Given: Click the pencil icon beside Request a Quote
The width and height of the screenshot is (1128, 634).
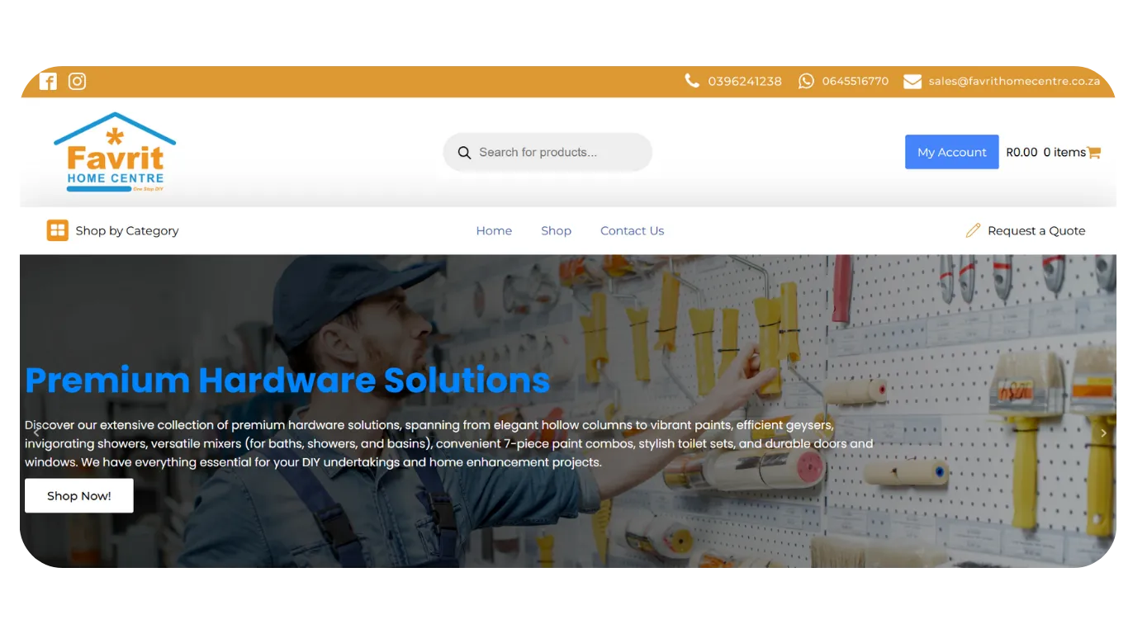Looking at the screenshot, I should (x=973, y=230).
